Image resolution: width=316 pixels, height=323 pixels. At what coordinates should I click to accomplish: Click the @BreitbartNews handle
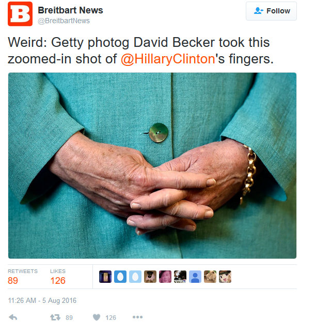(64, 21)
